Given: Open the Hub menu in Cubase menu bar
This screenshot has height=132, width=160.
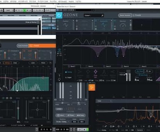Looking at the screenshot, I should coord(71,1).
